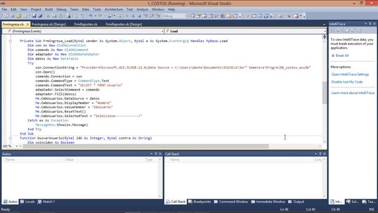Switch to FrmReportes.vb [Design] tab
This screenshot has width=378, height=213.
[123, 24]
